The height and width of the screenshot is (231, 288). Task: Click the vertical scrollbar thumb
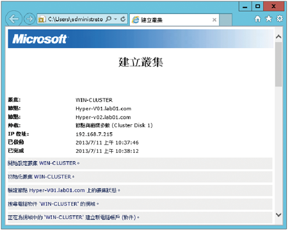pyautogui.click(x=278, y=64)
